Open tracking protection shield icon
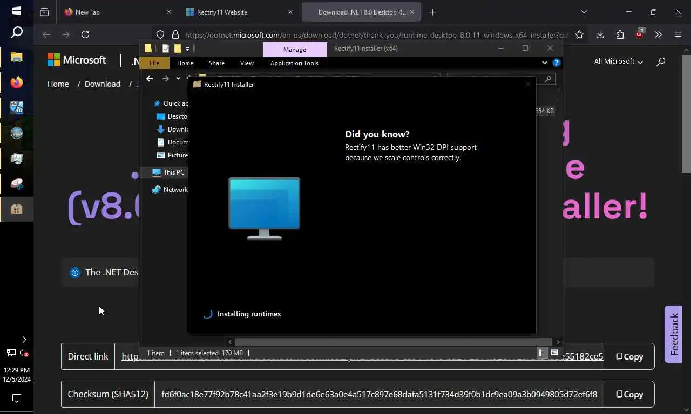 tap(160, 34)
